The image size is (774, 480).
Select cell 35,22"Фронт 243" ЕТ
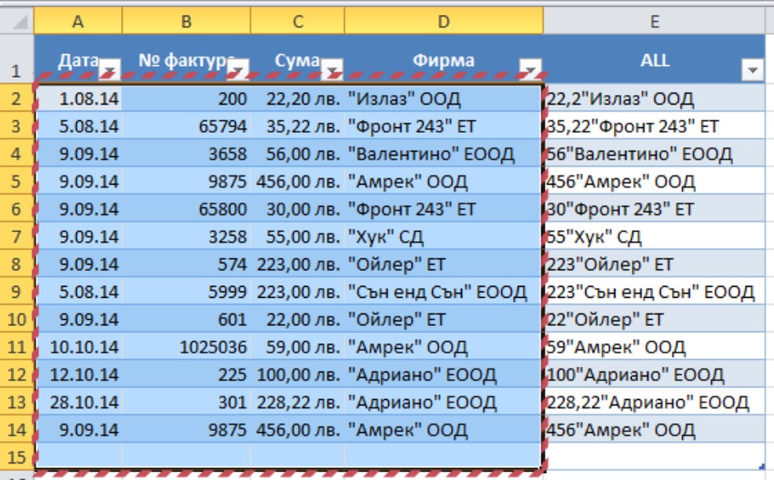tap(655, 126)
